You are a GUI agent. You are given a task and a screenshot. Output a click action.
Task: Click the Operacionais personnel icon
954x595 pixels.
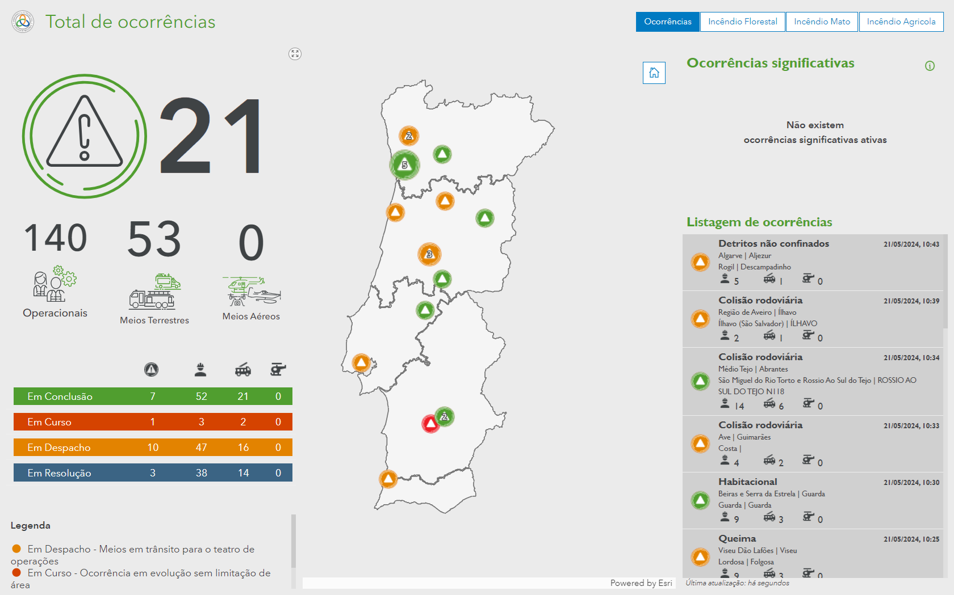coord(55,284)
